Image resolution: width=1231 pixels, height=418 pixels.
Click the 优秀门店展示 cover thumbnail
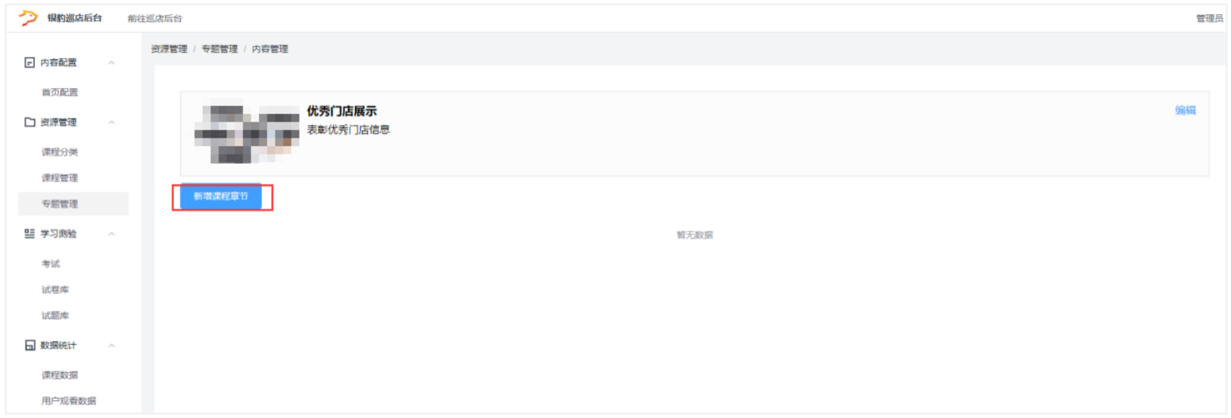[247, 132]
